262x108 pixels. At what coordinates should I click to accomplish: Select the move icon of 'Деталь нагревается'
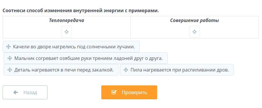(10, 70)
